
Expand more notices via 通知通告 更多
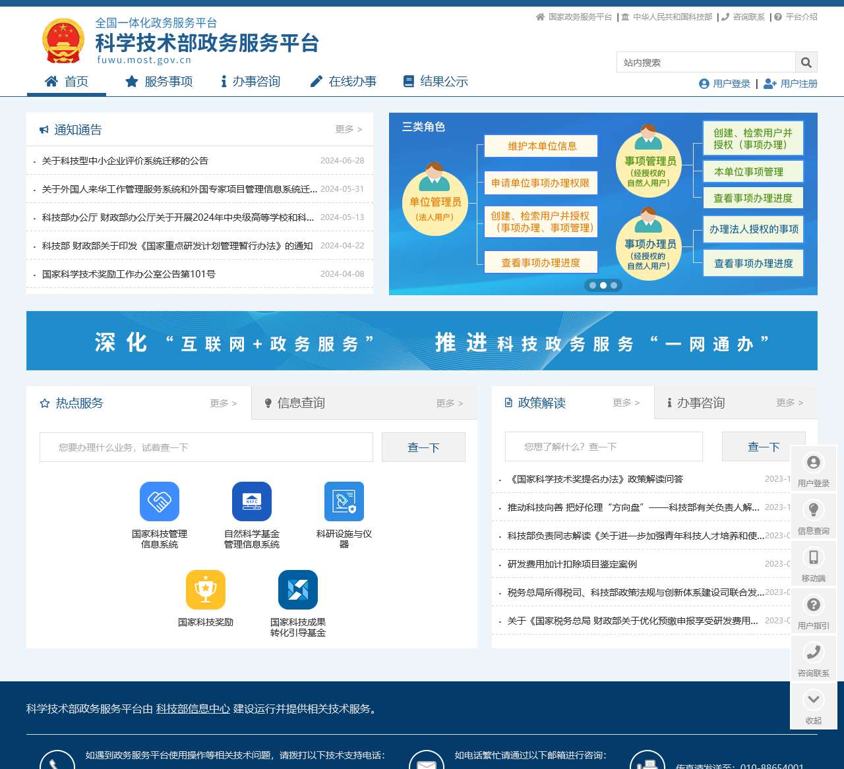click(x=348, y=129)
